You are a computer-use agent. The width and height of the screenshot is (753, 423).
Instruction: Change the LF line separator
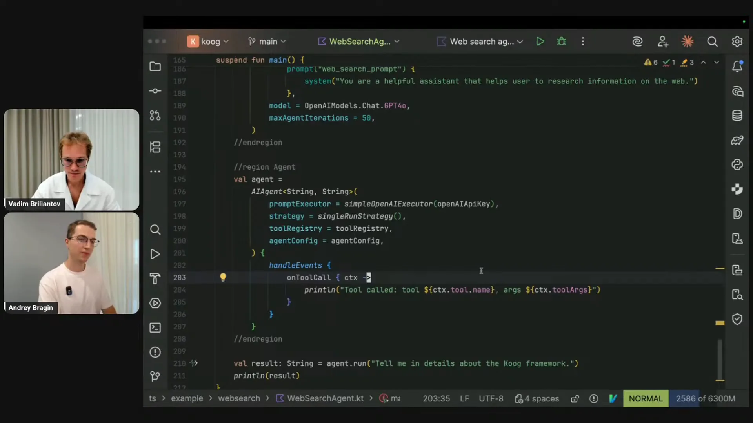tap(464, 399)
